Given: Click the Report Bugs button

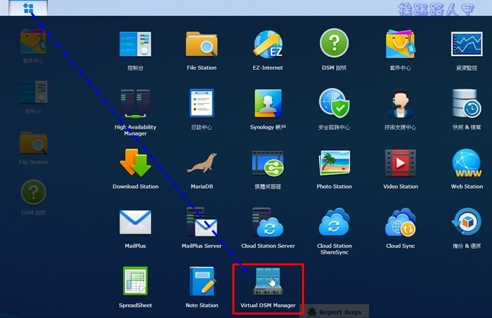Looking at the screenshot, I should click(334, 312).
